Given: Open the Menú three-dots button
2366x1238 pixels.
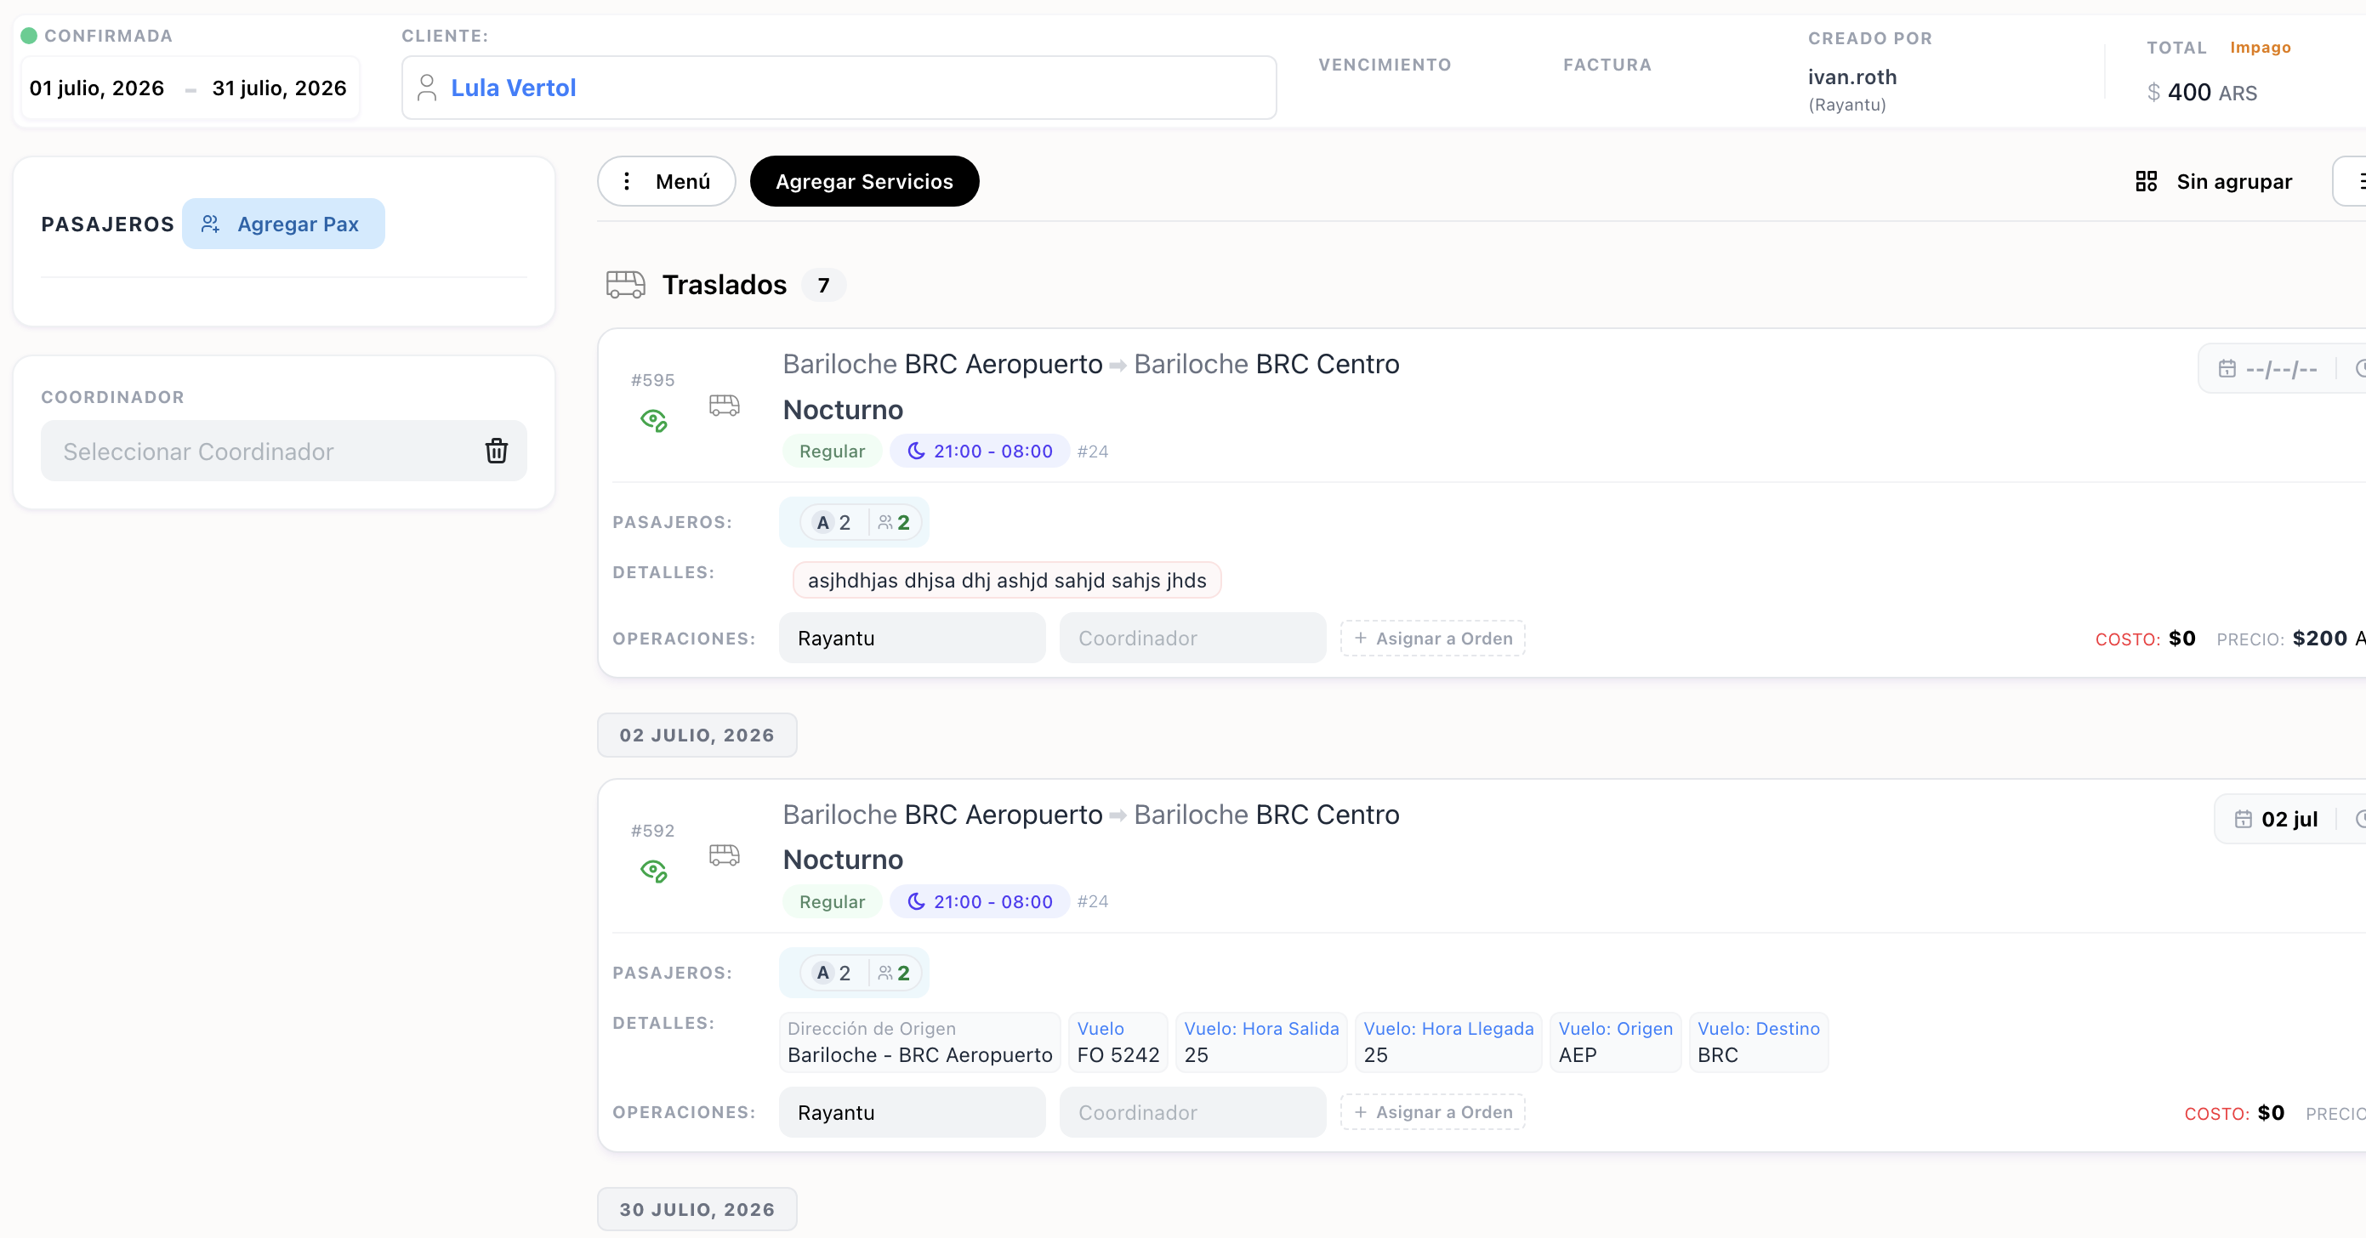Looking at the screenshot, I should 666,181.
